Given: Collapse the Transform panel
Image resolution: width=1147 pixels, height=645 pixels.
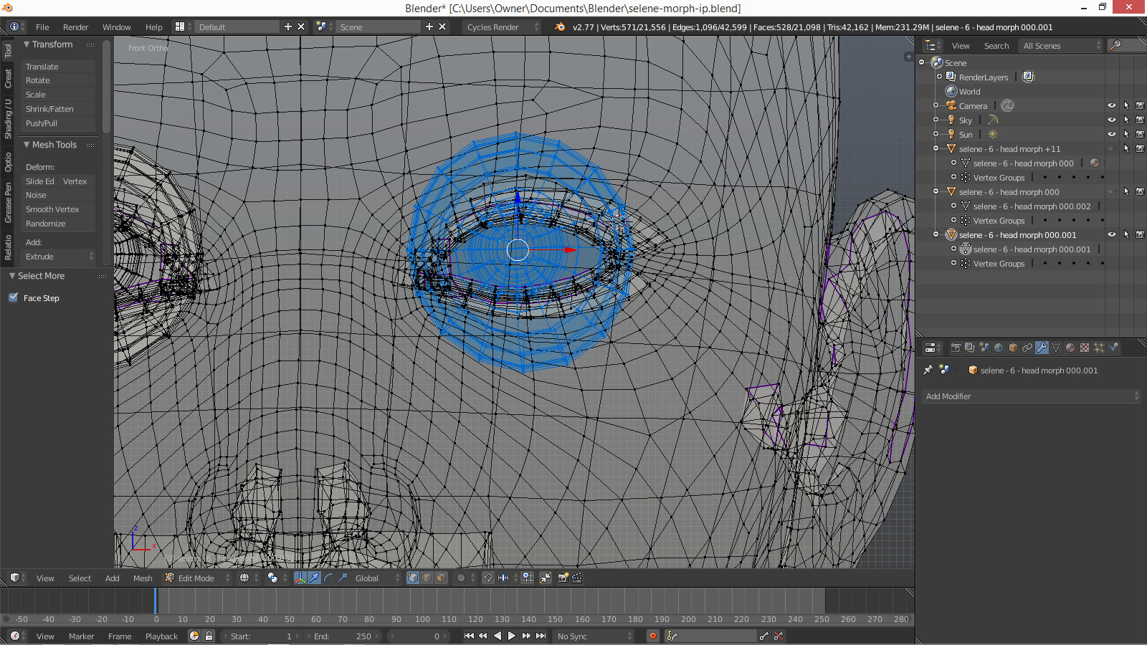Looking at the screenshot, I should pos(27,44).
